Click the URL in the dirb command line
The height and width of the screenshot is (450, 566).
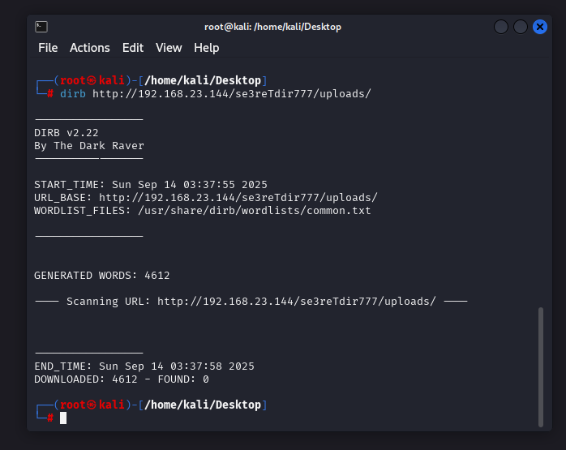tap(231, 93)
